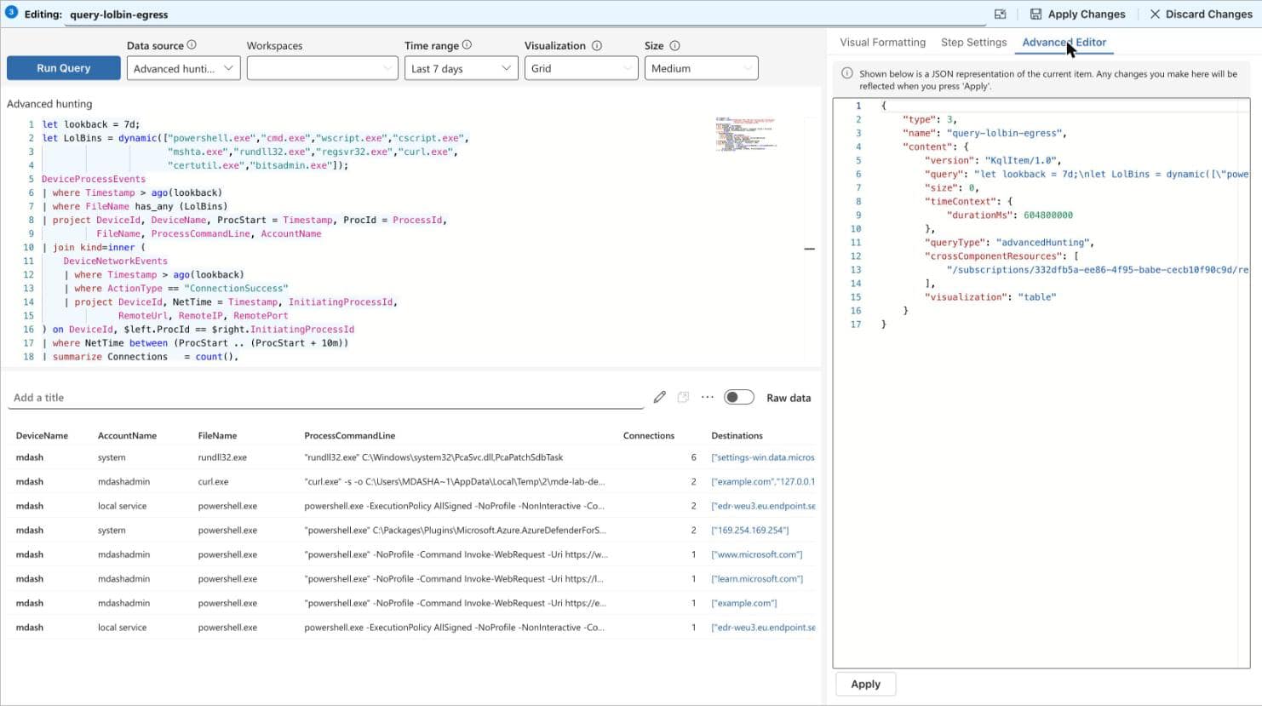Click JSON line with "queryType"
This screenshot has width=1262, height=706.
[1009, 243]
